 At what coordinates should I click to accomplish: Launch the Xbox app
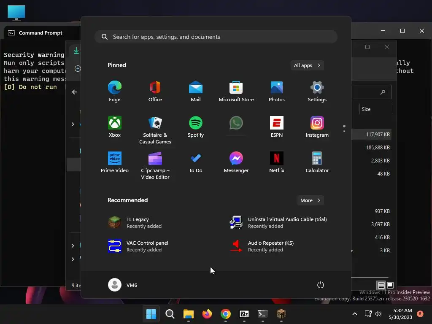point(115,127)
